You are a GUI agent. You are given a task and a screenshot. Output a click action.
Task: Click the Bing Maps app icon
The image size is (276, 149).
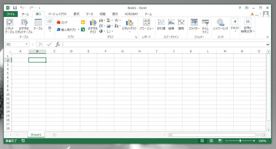point(83,22)
